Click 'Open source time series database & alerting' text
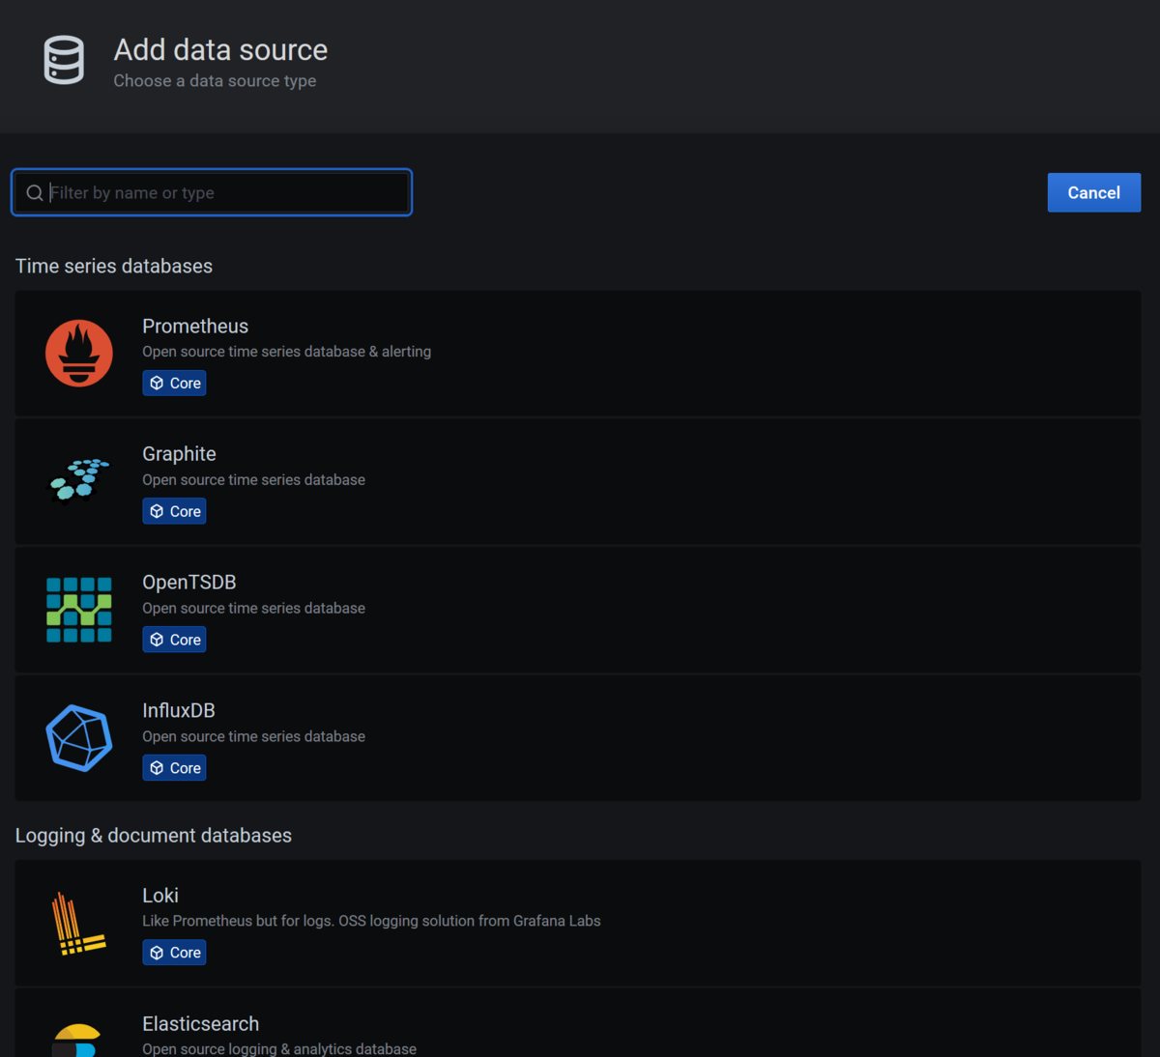 286,352
